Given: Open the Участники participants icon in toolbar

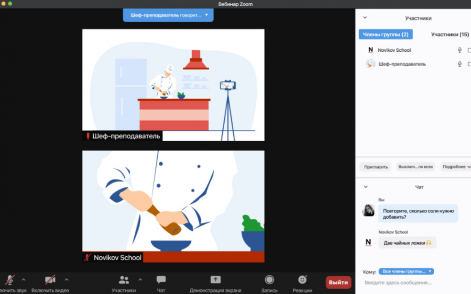Looking at the screenshot, I should (x=124, y=280).
